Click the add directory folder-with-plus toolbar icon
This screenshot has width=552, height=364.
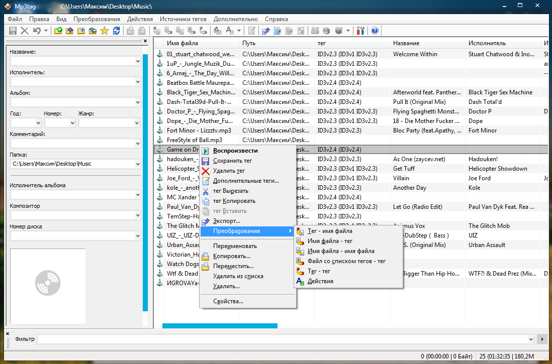click(x=70, y=31)
